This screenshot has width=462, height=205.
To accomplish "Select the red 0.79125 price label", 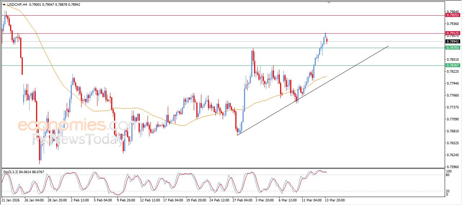I will 453,33.
